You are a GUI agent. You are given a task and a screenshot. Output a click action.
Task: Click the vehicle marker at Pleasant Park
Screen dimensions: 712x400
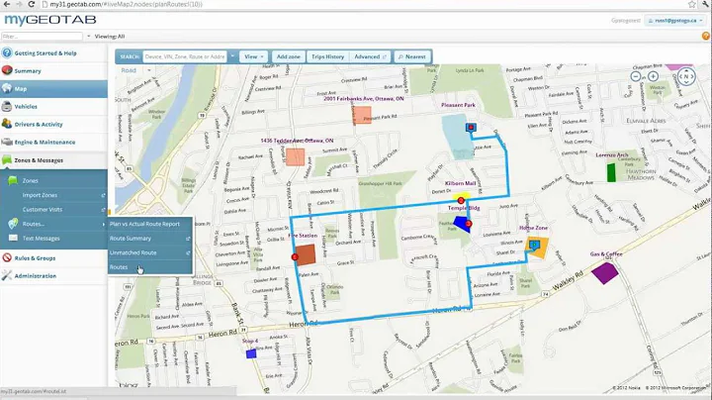[x=471, y=128]
